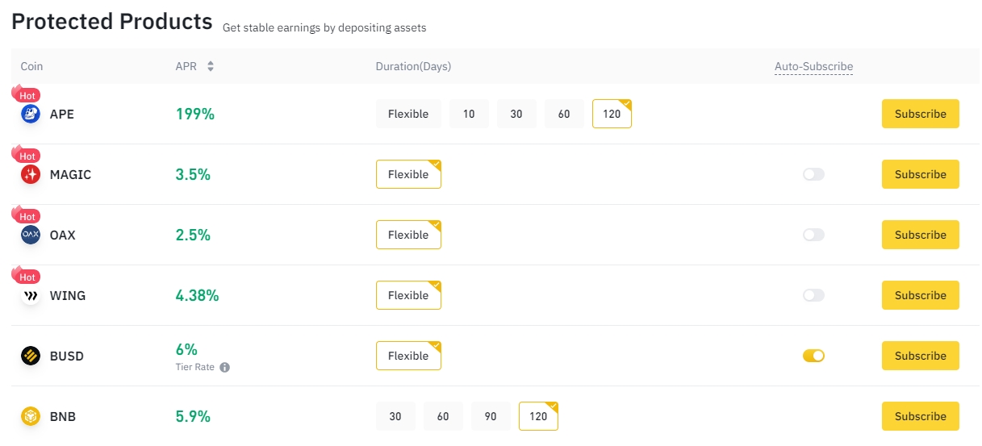The width and height of the screenshot is (982, 446).
Task: Select 90 days duration for BNB
Action: click(x=491, y=416)
